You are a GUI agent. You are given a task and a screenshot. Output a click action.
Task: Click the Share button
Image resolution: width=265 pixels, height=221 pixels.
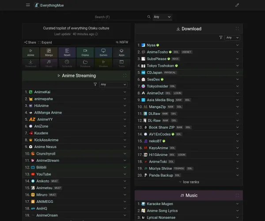(30, 42)
